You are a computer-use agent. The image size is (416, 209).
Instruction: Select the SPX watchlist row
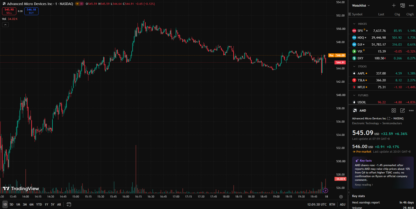point(382,31)
